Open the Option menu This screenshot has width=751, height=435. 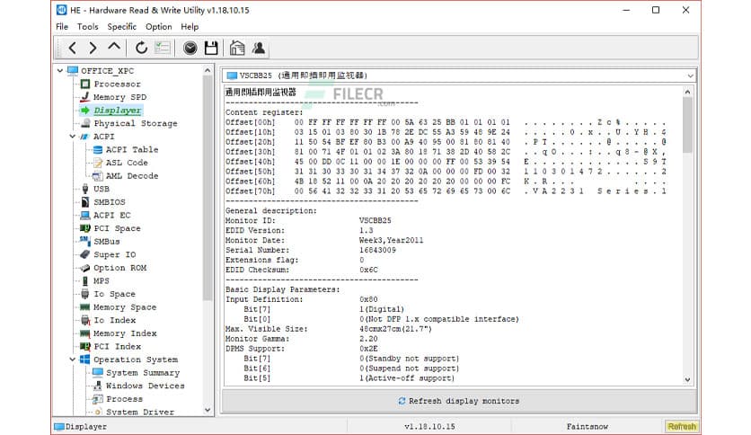tap(159, 27)
